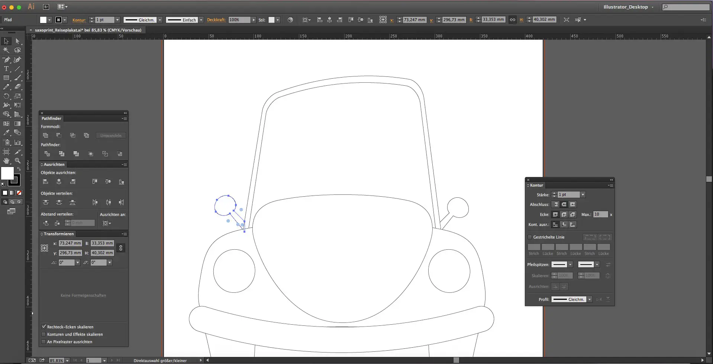Click the Kontur link in control bar

point(79,20)
